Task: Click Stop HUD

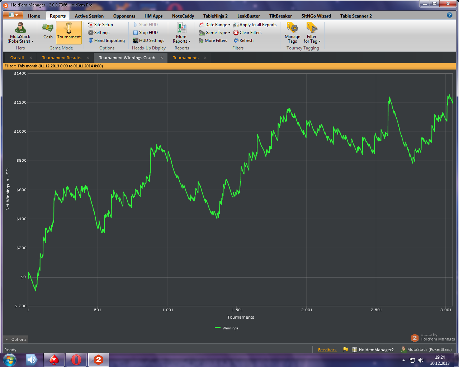Action: pos(146,33)
